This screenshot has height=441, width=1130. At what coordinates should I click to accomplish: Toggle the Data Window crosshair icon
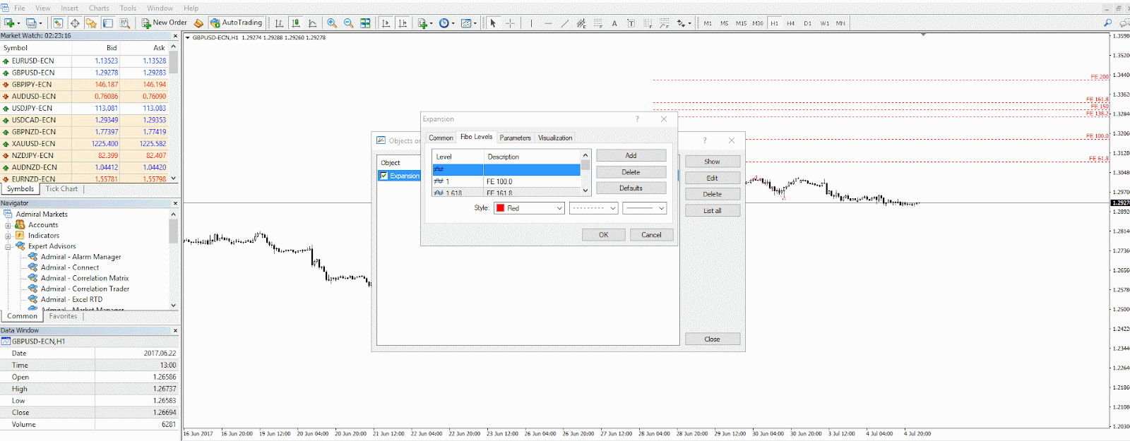[74, 23]
